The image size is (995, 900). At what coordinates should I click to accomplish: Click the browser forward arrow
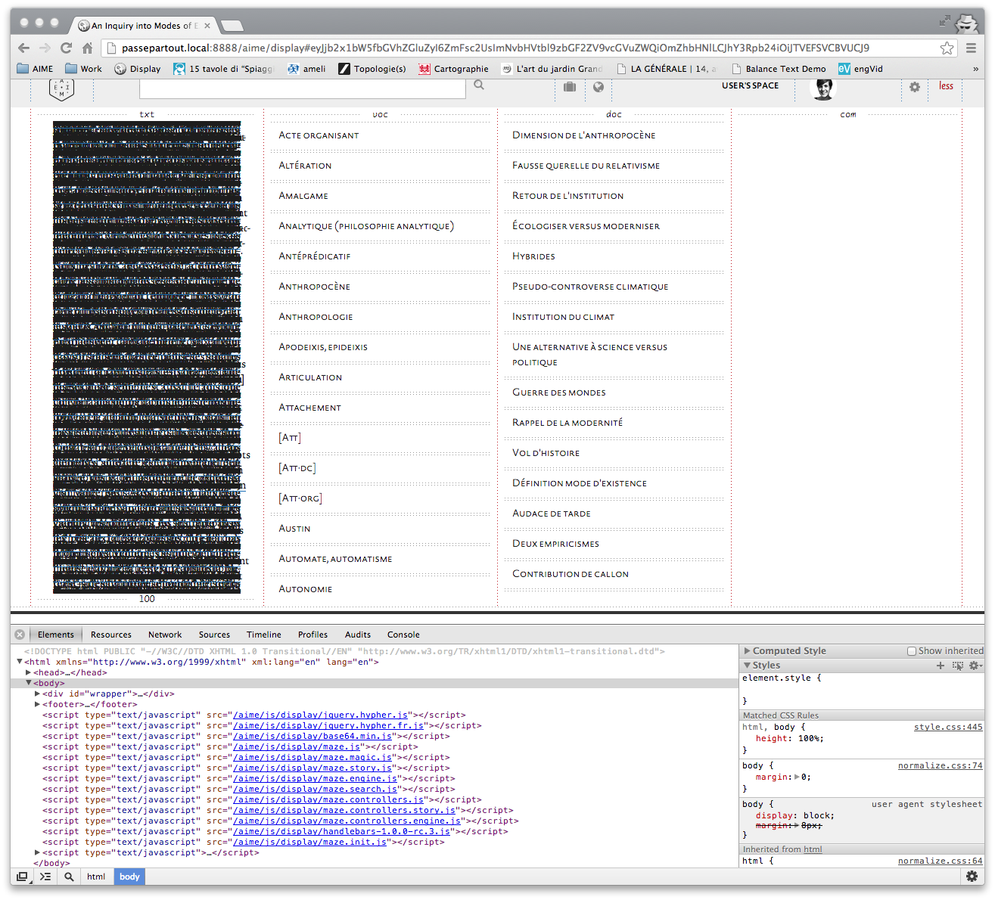[45, 48]
